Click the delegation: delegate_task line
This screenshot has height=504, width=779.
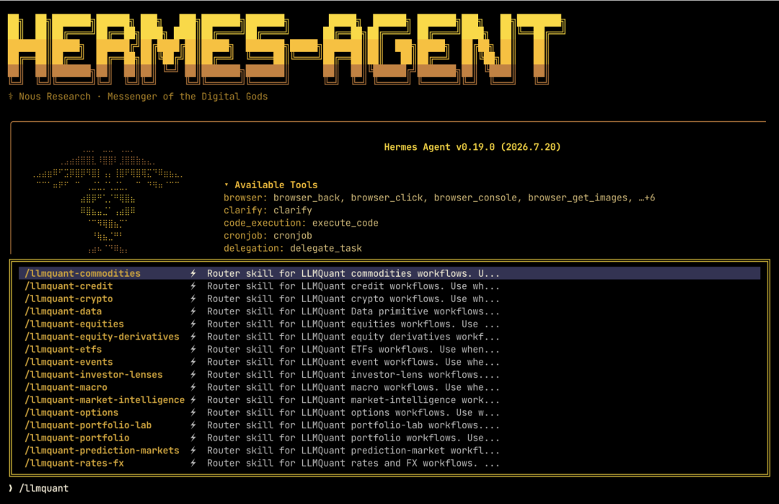pyautogui.click(x=293, y=248)
